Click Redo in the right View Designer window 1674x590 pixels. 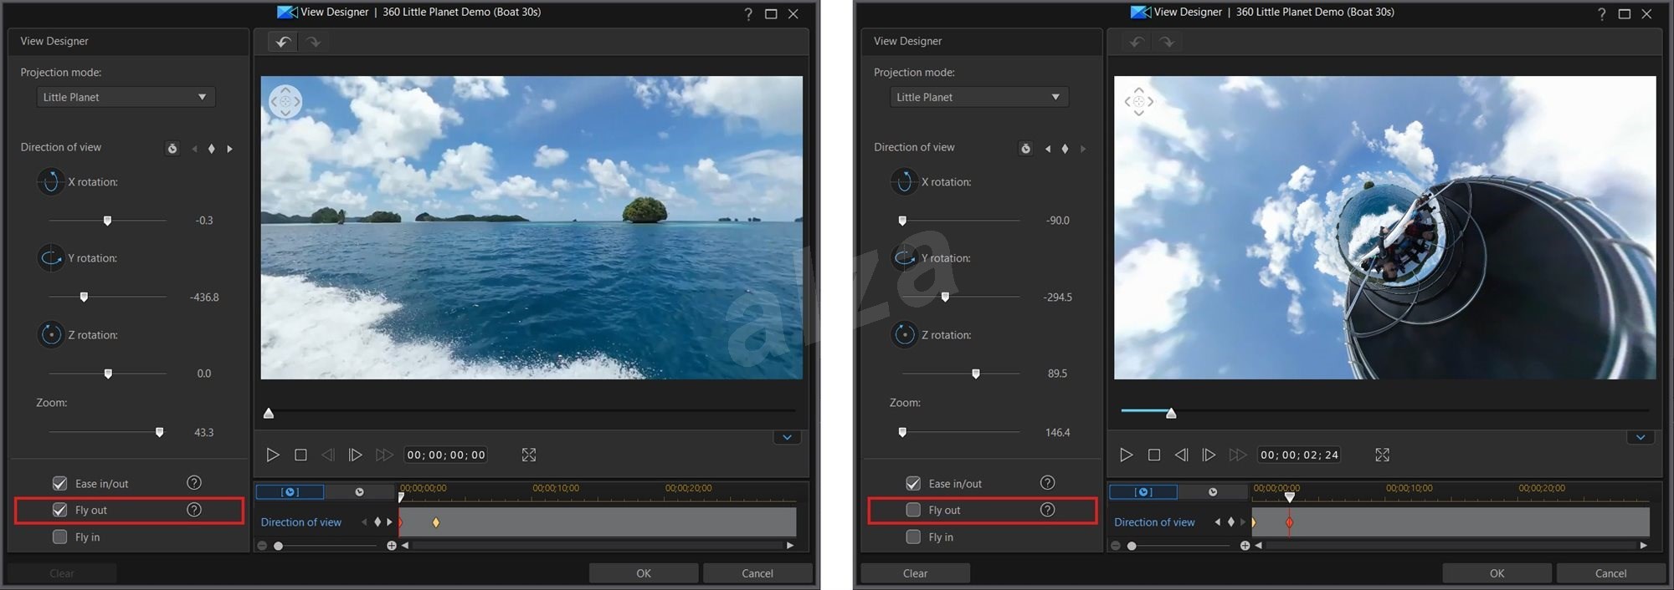click(1167, 42)
